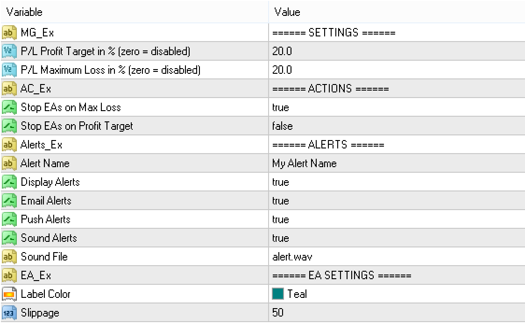The width and height of the screenshot is (525, 324).
Task: Open the Sound Alerts value dropdown
Action: click(x=397, y=238)
